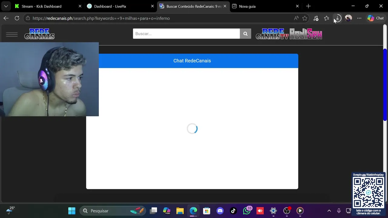This screenshot has width=388, height=218.
Task: Open the red AnyDesk taskbar app
Action: click(x=260, y=211)
